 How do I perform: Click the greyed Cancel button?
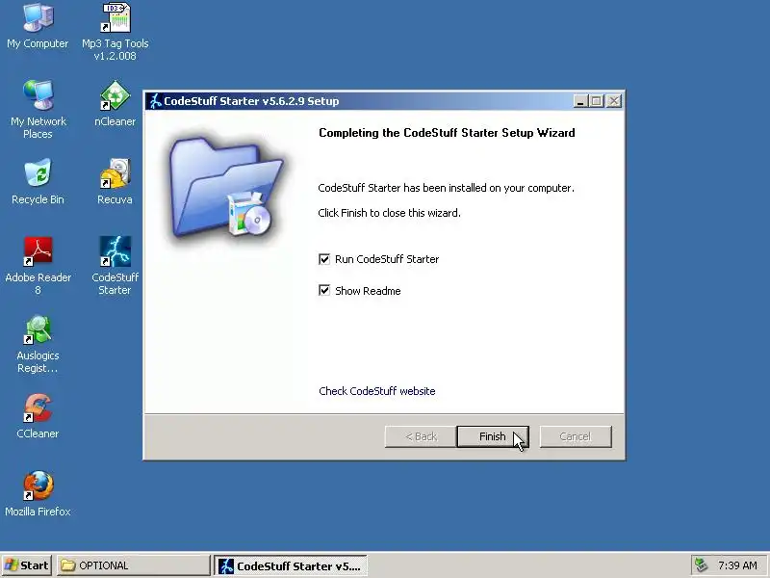click(x=576, y=436)
